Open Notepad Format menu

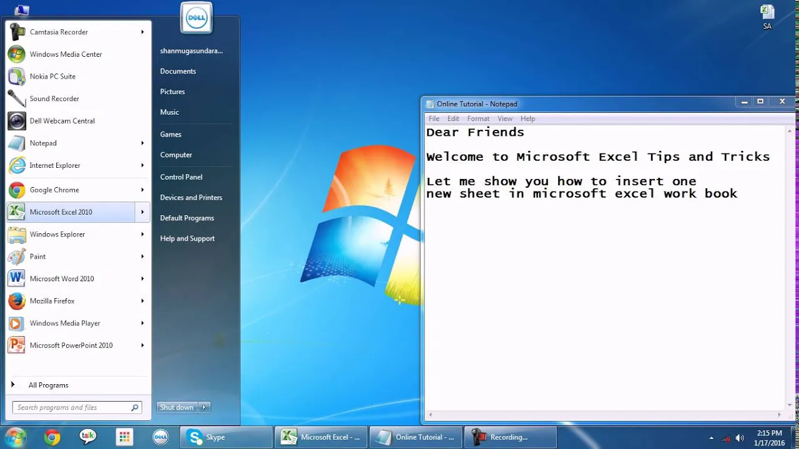tap(478, 118)
